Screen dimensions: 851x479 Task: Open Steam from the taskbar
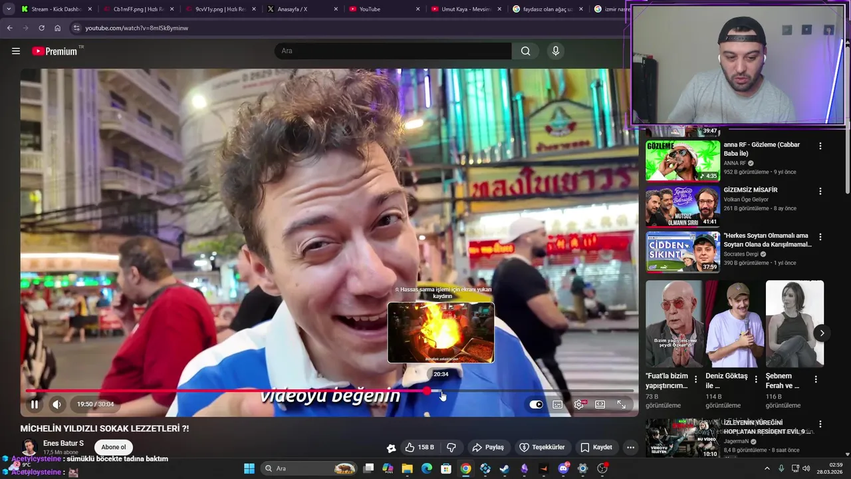point(505,468)
